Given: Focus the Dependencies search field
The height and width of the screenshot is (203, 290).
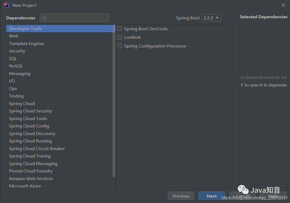Looking at the screenshot, I should (74, 18).
